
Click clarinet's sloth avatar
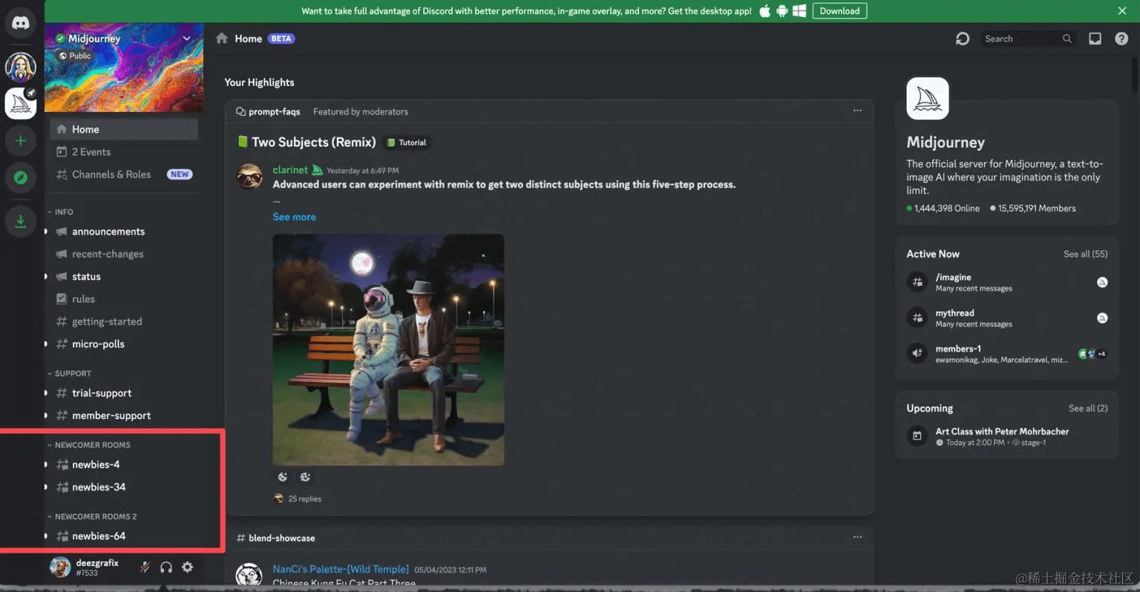[x=249, y=177]
